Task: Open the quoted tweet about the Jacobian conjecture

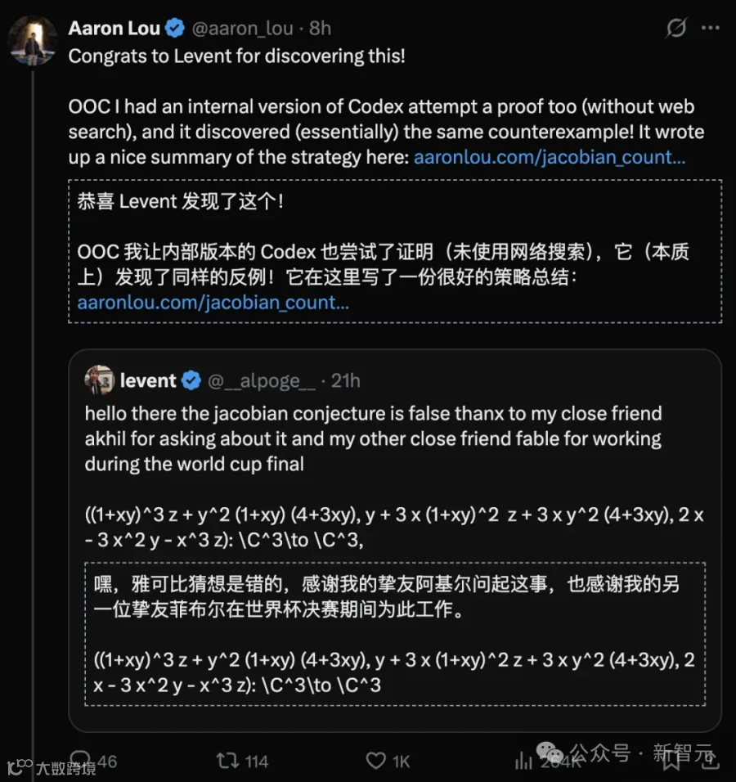Action: click(395, 541)
